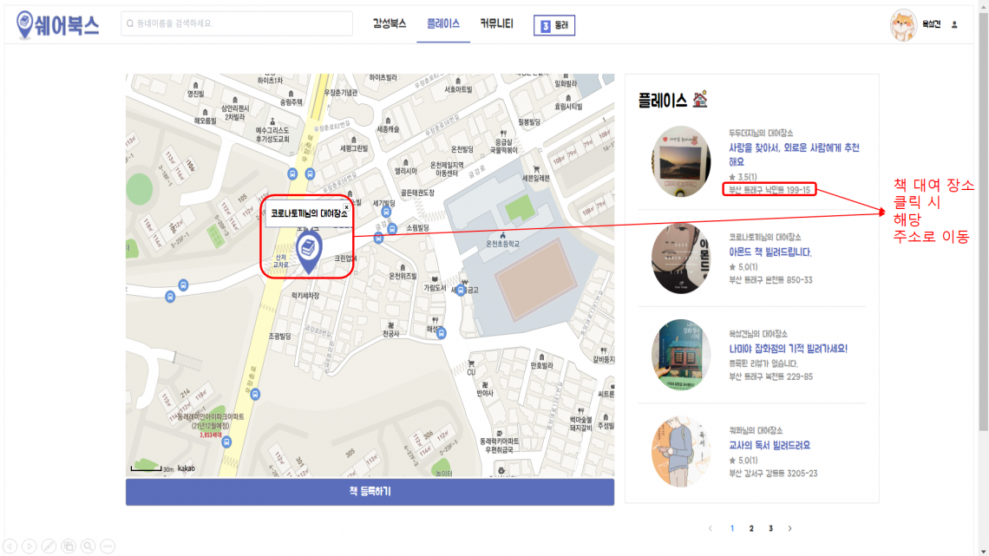The height and width of the screenshot is (556, 989).
Task: Click the address 부산 동래구 복천동 229-85
Action: coord(770,376)
